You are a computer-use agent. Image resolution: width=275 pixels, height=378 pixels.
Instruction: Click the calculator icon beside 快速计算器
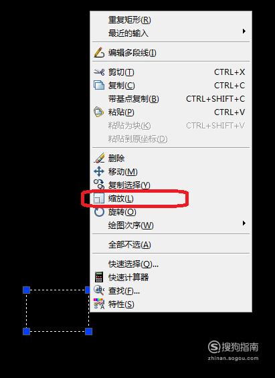[99, 277]
